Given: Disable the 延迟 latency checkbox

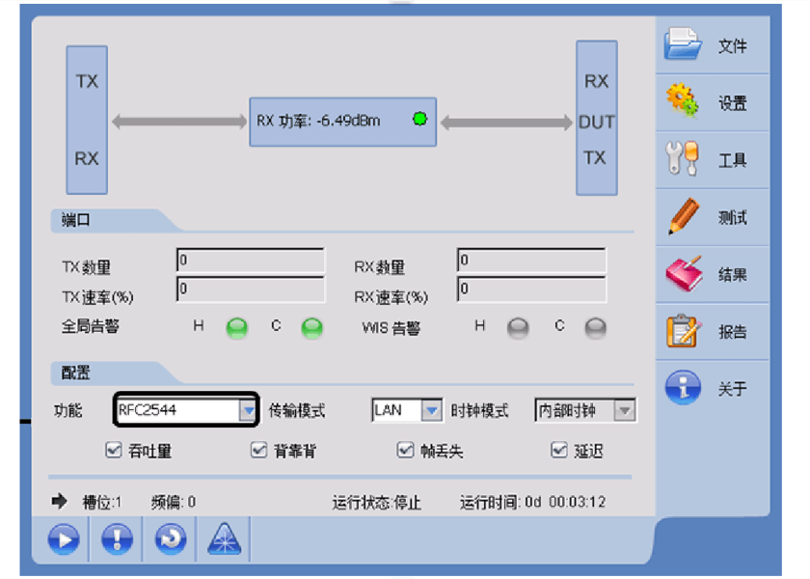Looking at the screenshot, I should [558, 450].
